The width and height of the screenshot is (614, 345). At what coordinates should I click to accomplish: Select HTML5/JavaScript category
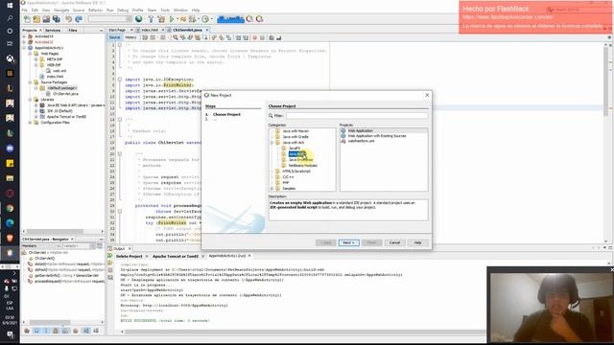tap(296, 172)
